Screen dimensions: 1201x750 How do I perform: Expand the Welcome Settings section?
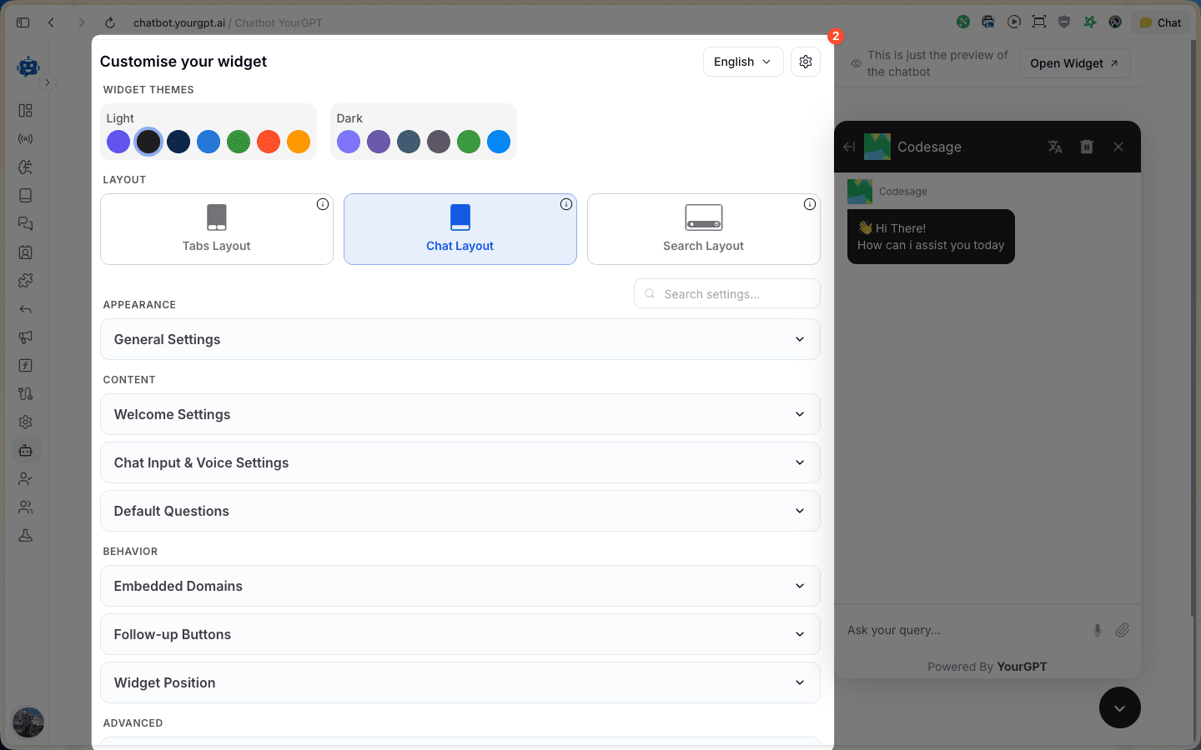coord(460,414)
